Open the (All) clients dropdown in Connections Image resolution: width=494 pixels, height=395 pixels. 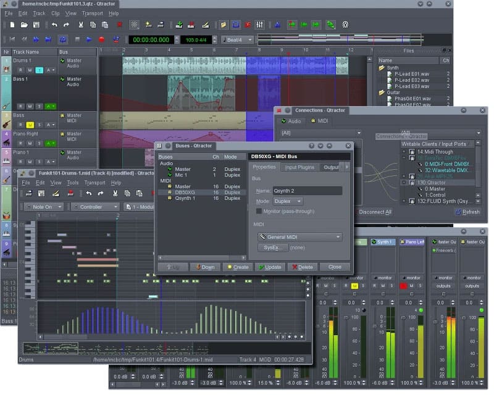[x=320, y=133]
